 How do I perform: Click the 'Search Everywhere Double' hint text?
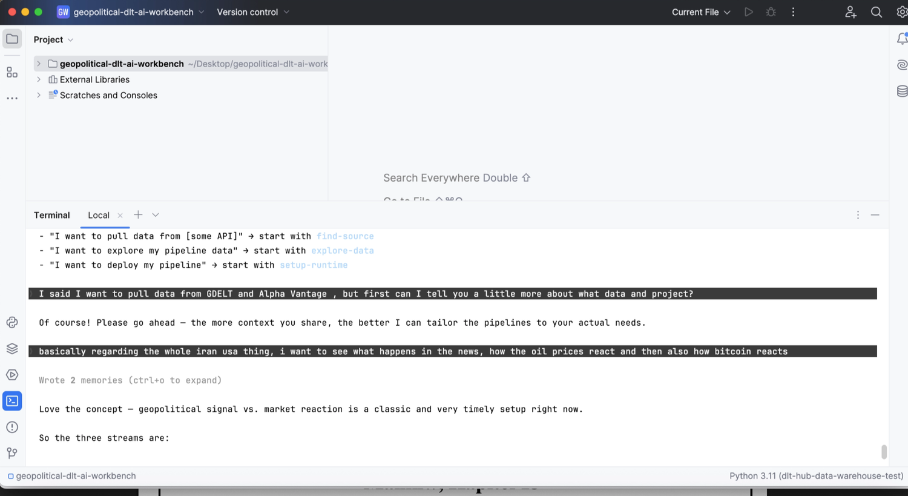pyautogui.click(x=457, y=178)
